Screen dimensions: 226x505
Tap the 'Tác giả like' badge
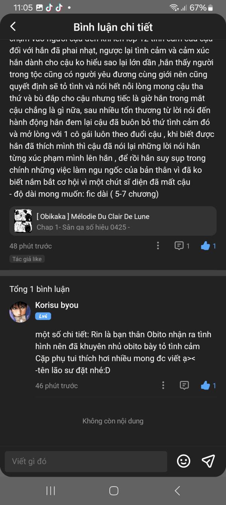click(27, 259)
